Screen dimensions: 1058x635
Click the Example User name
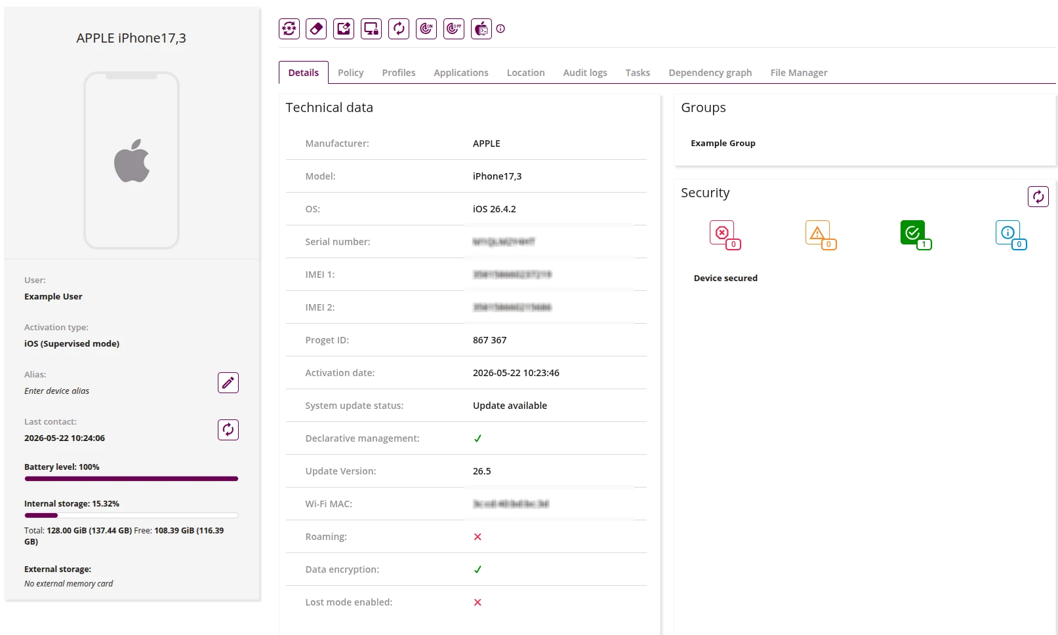click(x=53, y=296)
